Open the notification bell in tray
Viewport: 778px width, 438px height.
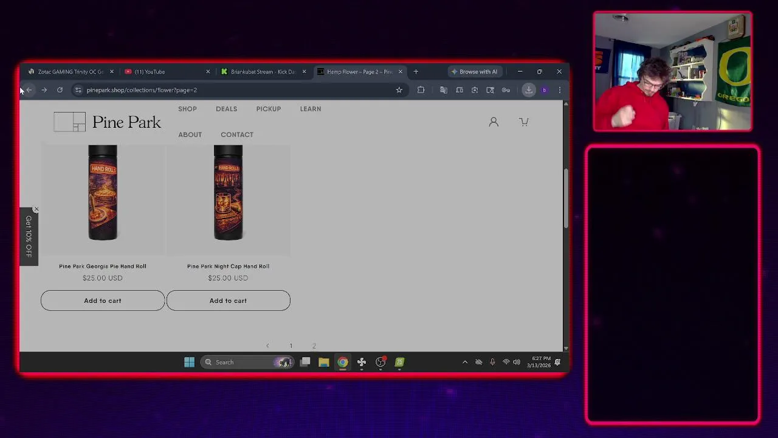[557, 362]
